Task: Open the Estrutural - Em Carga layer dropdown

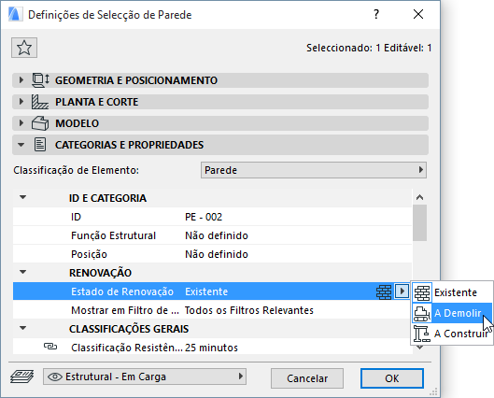Action: point(145,377)
